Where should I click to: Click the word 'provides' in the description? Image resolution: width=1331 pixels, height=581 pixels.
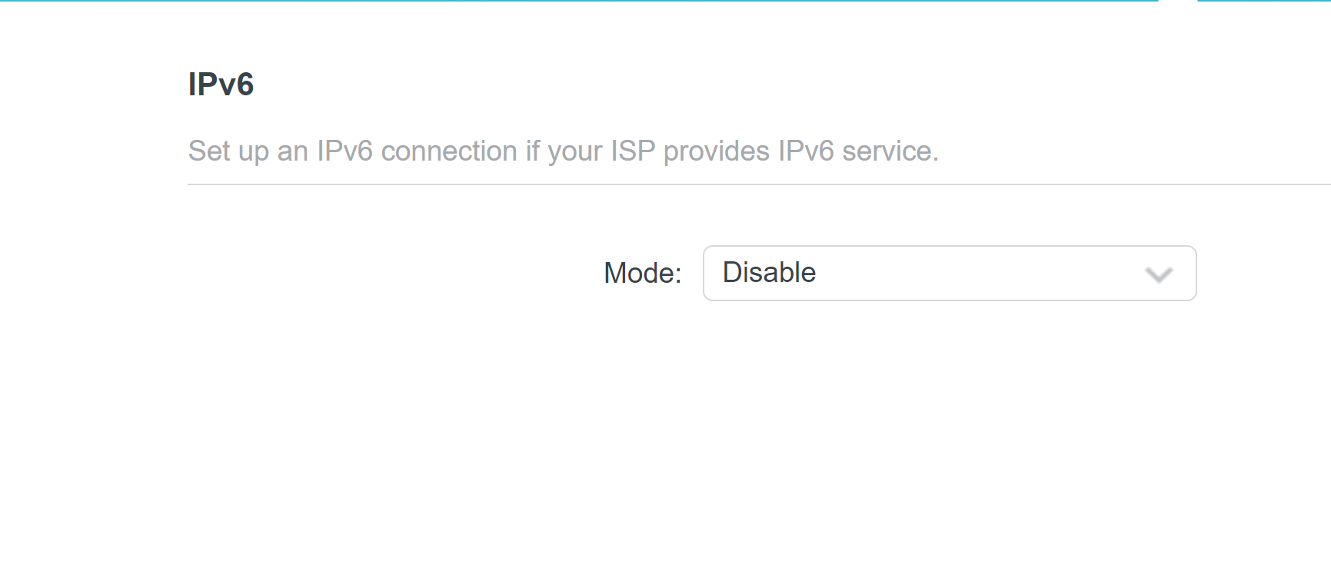[716, 151]
